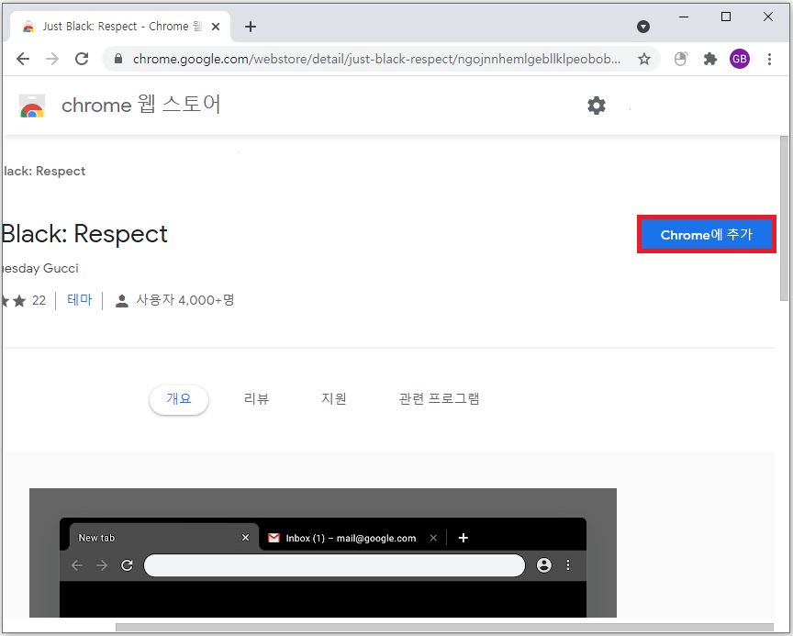793x636 pixels.
Task: Click the 22 ratings count
Action: [x=39, y=300]
